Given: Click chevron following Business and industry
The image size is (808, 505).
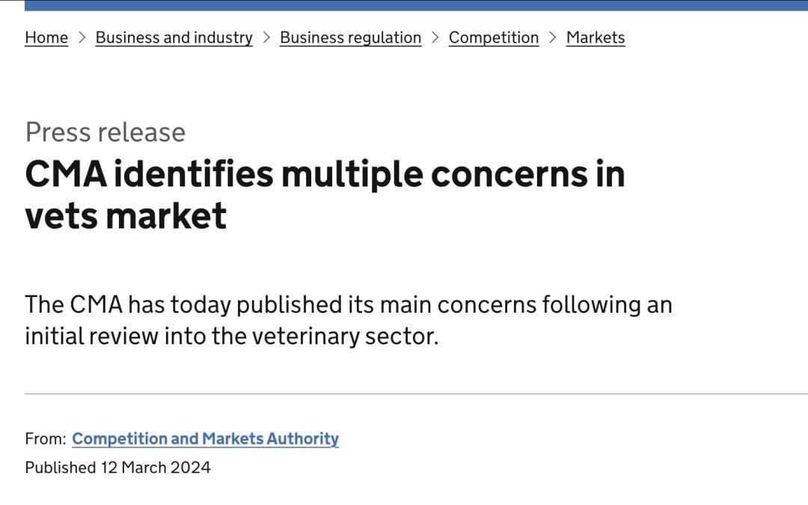Looking at the screenshot, I should [266, 37].
